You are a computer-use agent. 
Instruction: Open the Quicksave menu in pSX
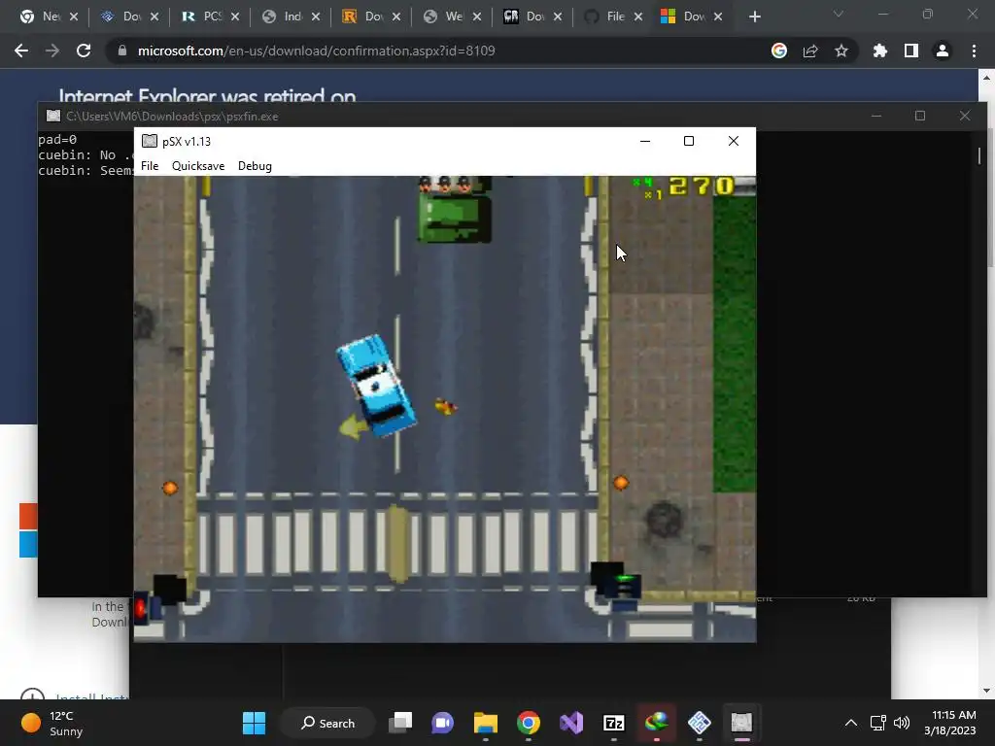(x=198, y=165)
